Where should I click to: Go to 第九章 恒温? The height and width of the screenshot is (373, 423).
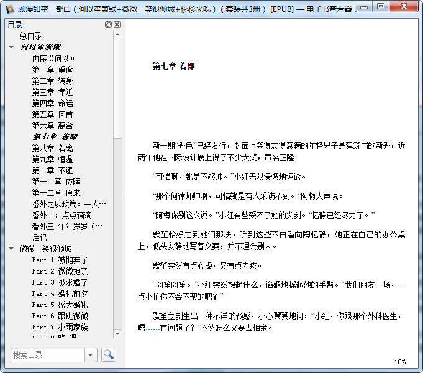(52, 159)
